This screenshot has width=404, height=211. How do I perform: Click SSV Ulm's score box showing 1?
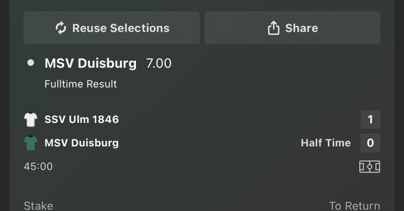[370, 120]
